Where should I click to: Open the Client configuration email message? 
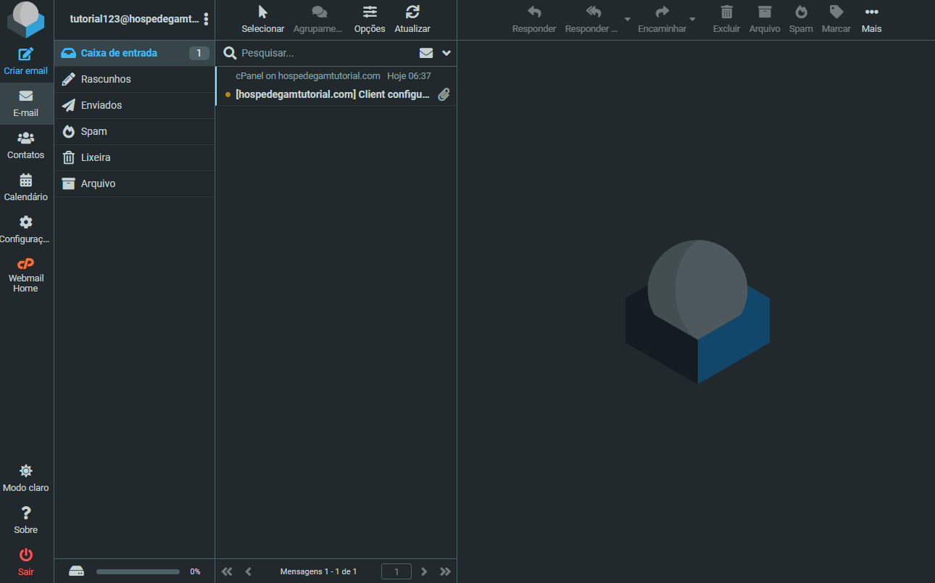click(332, 94)
